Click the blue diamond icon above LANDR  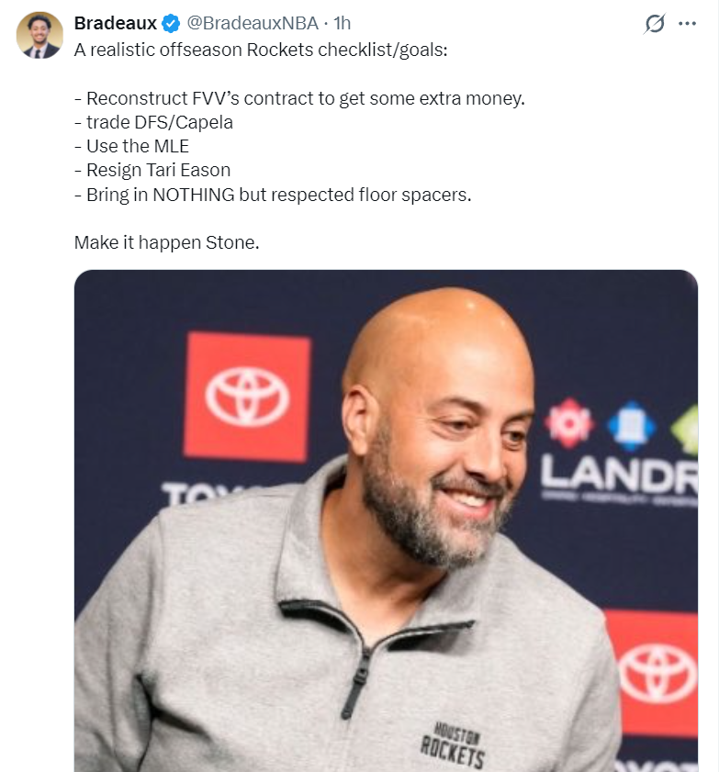pyautogui.click(x=632, y=426)
